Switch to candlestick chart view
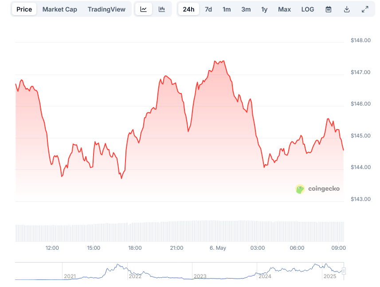The image size is (380, 287). 162,9
